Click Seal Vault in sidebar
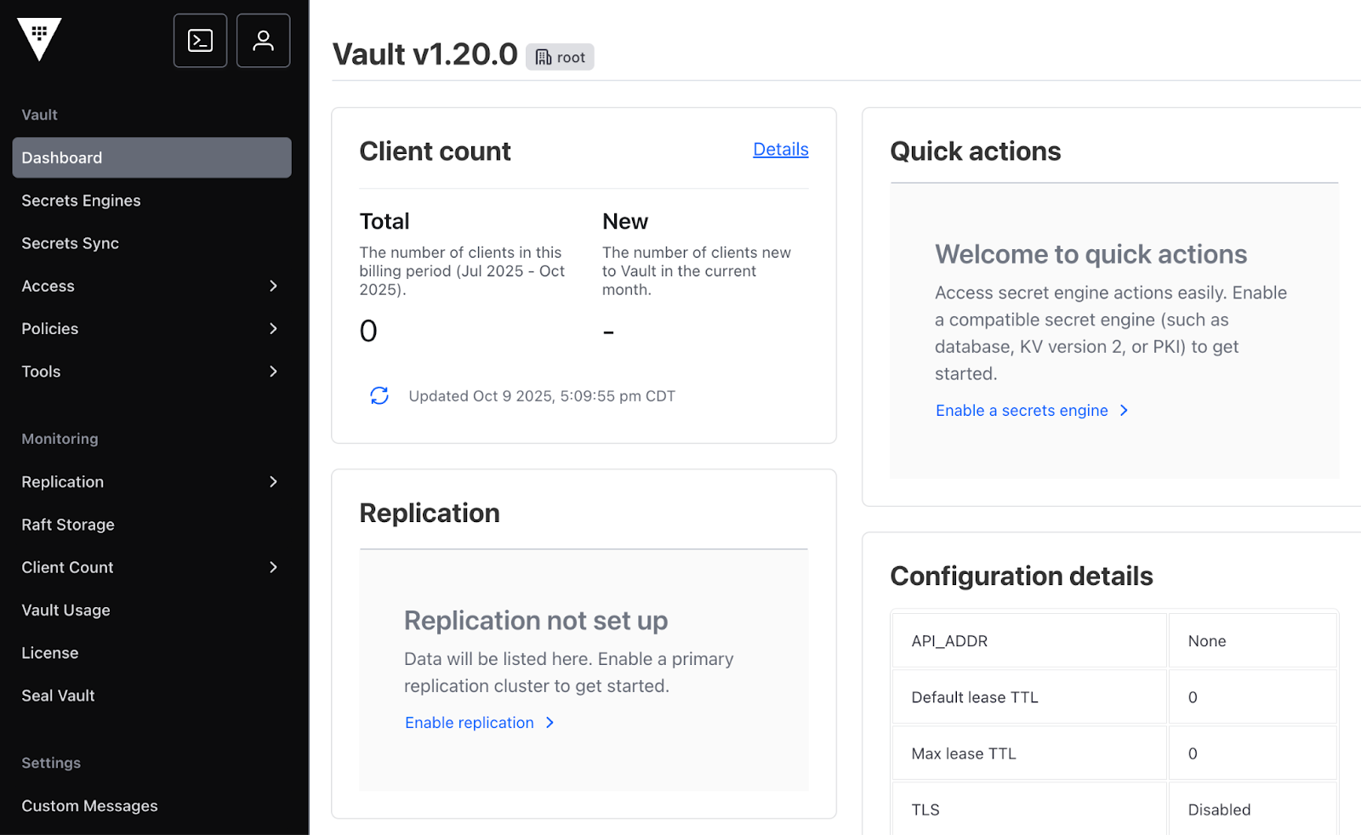The image size is (1361, 835). pos(58,696)
